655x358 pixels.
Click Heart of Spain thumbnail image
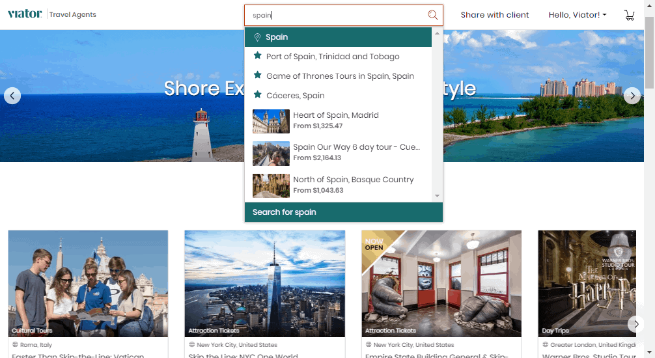click(271, 121)
